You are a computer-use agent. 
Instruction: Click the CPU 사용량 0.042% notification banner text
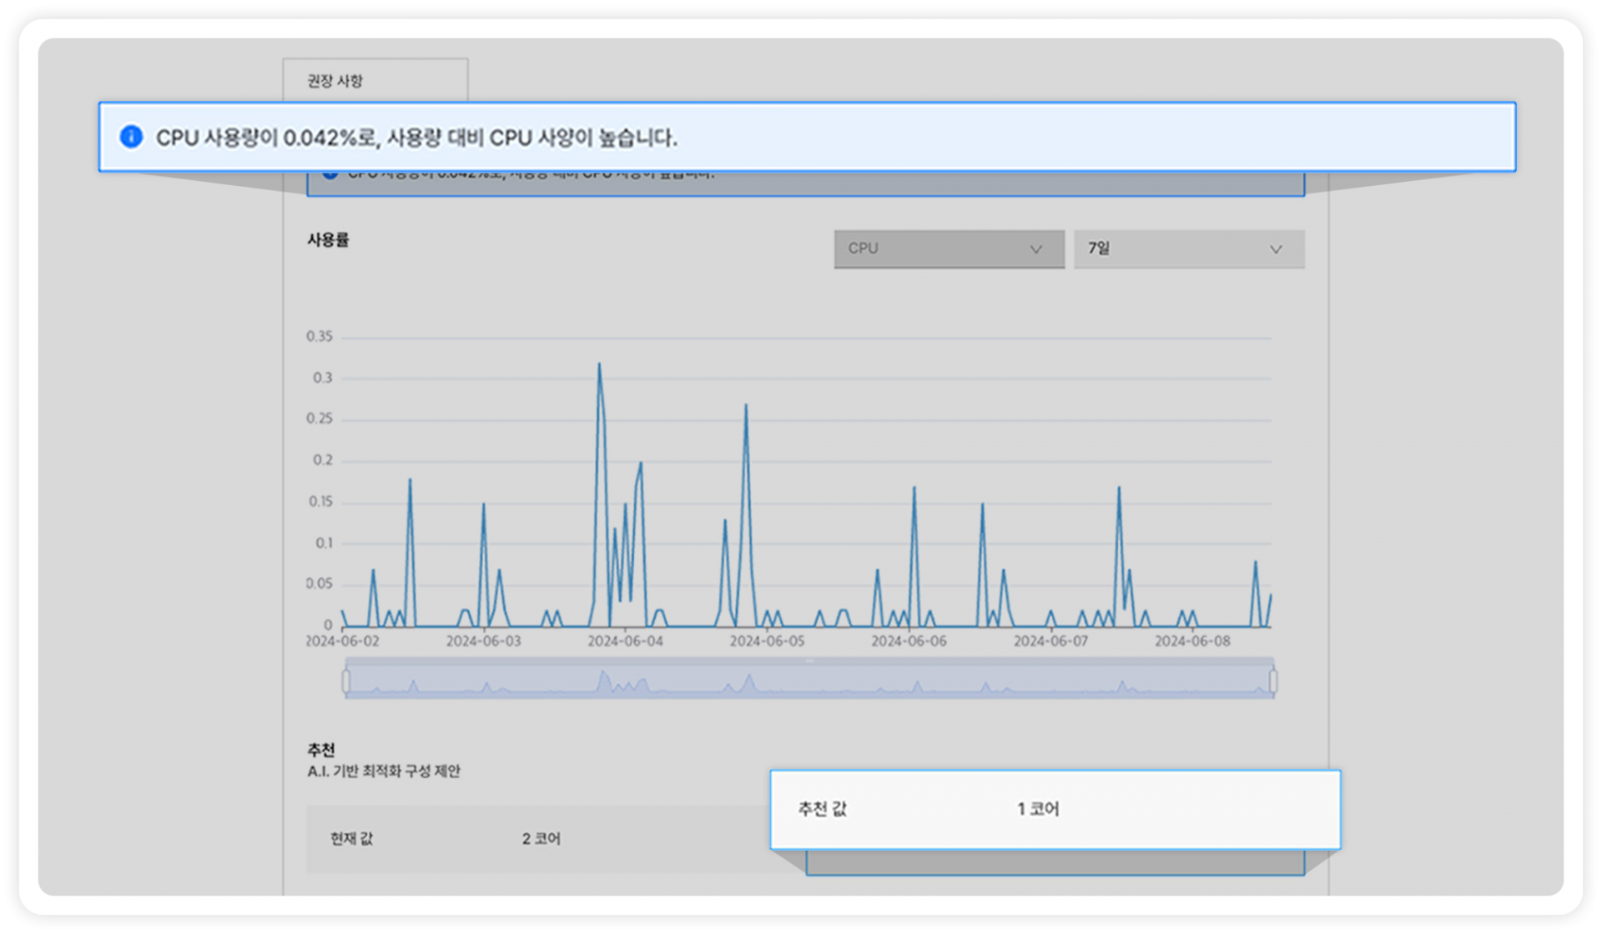(416, 138)
